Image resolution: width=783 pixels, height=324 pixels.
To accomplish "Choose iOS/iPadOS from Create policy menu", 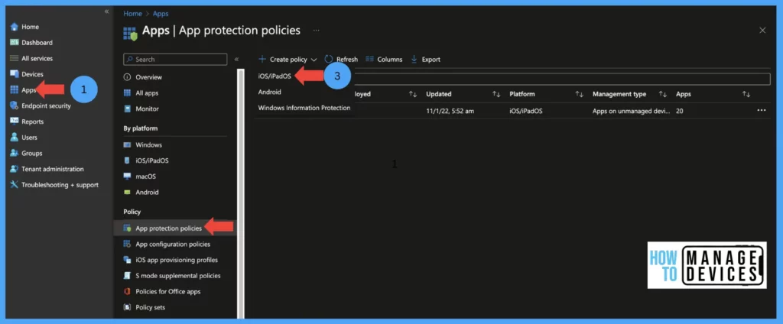I will point(275,76).
